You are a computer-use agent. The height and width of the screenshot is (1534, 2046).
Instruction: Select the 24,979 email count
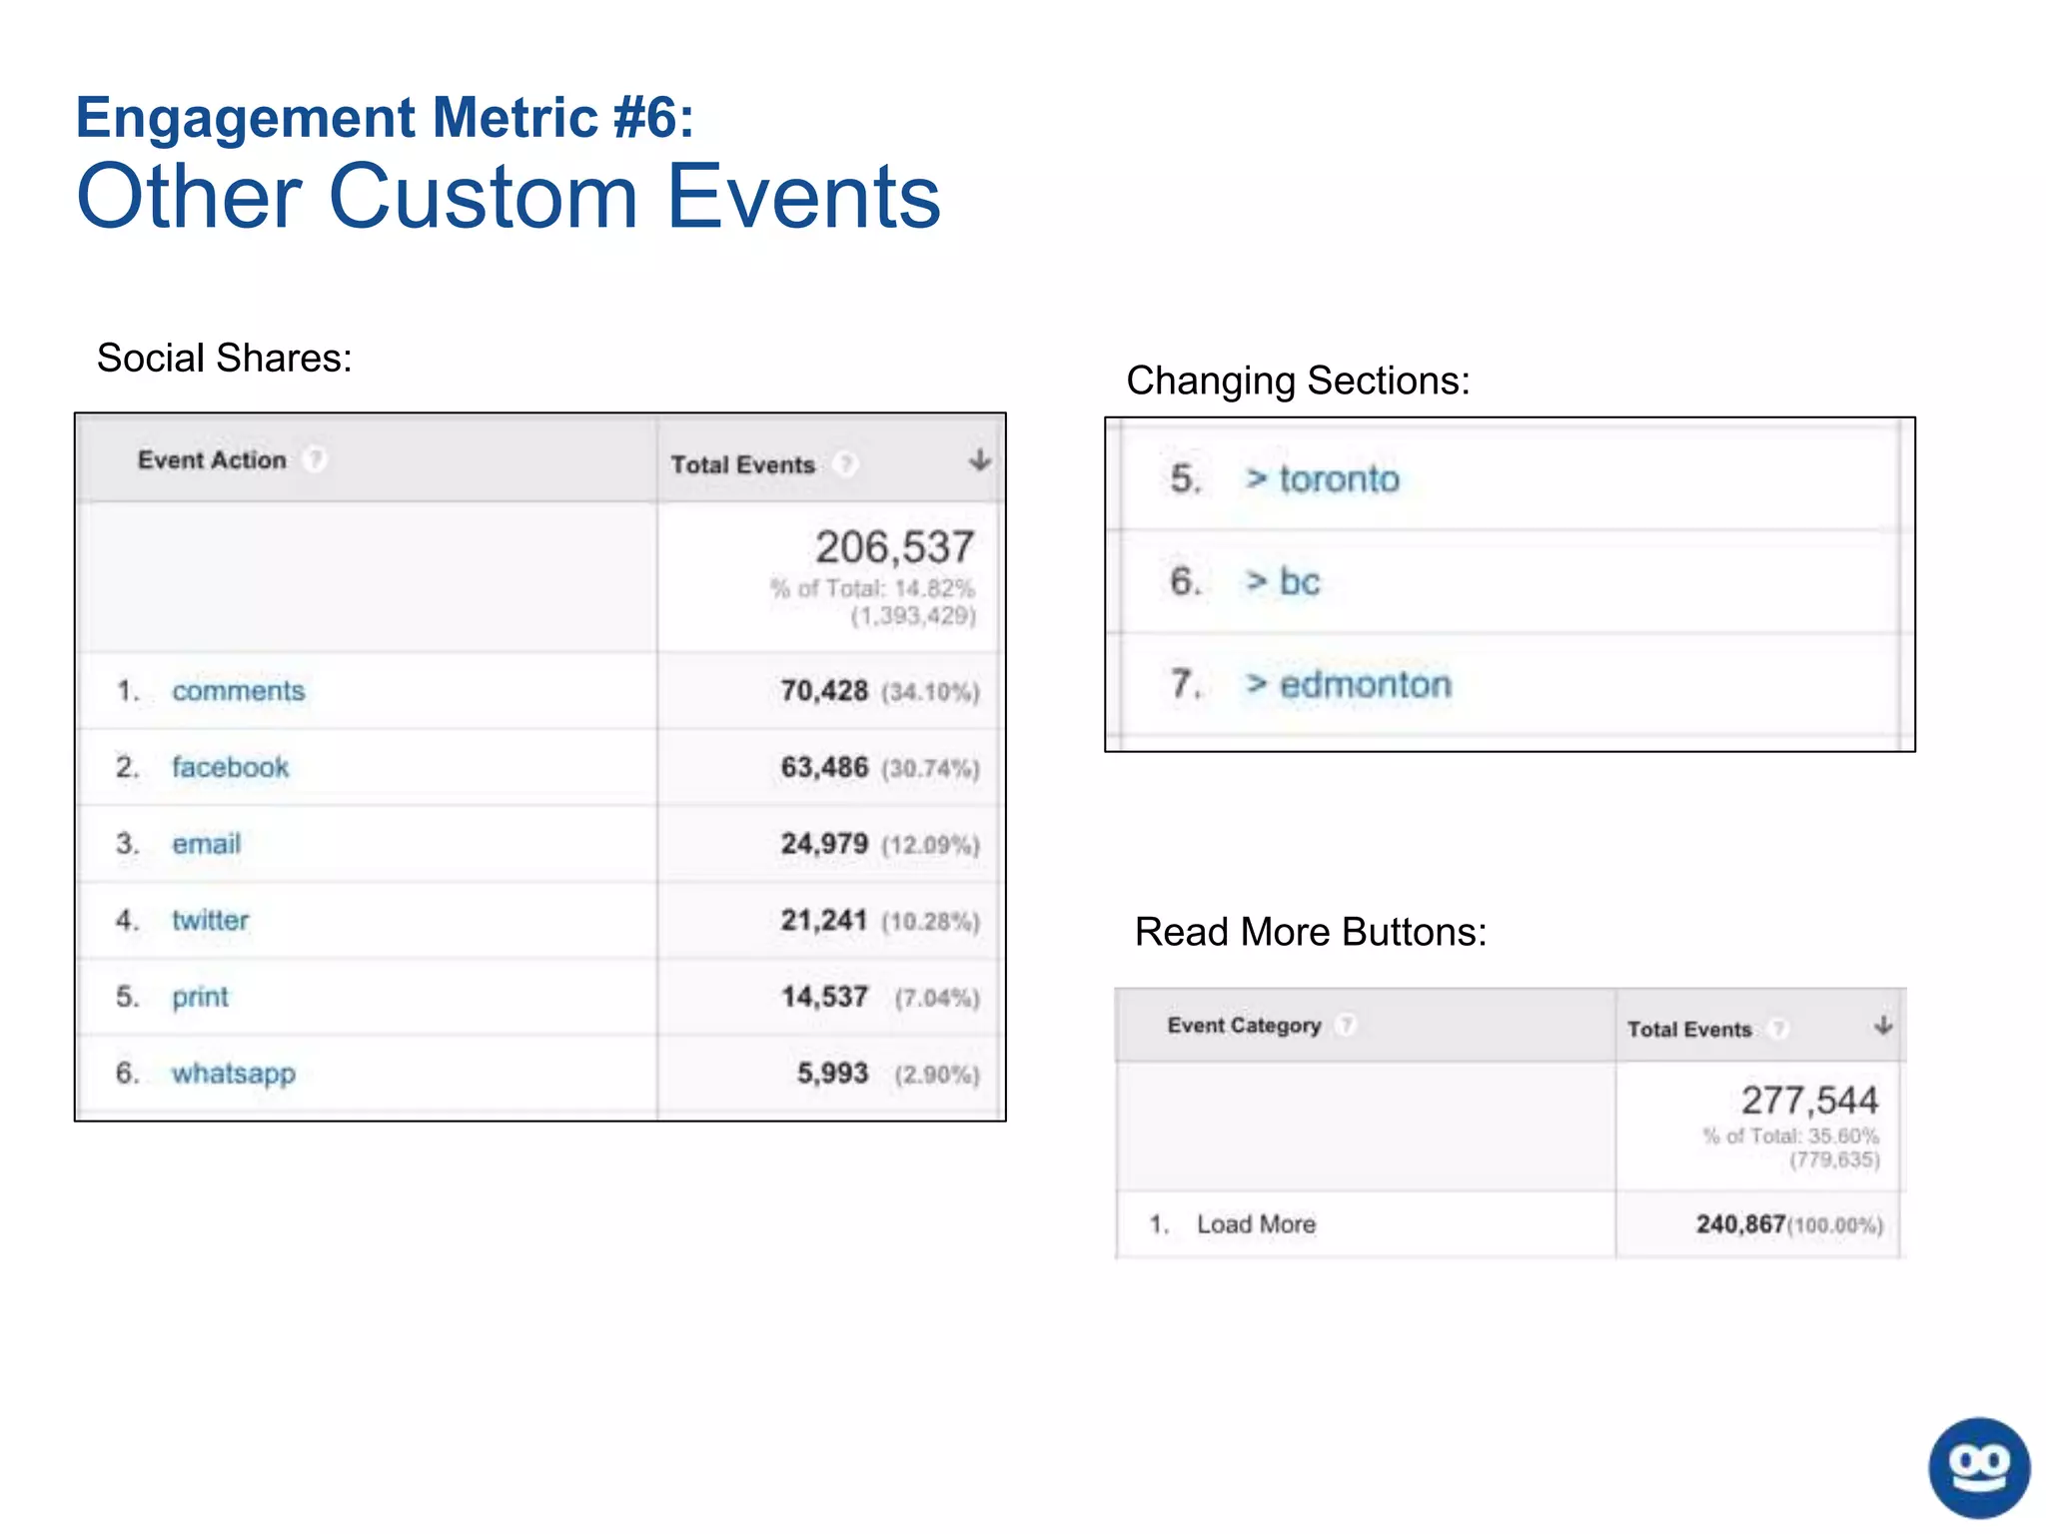[824, 844]
